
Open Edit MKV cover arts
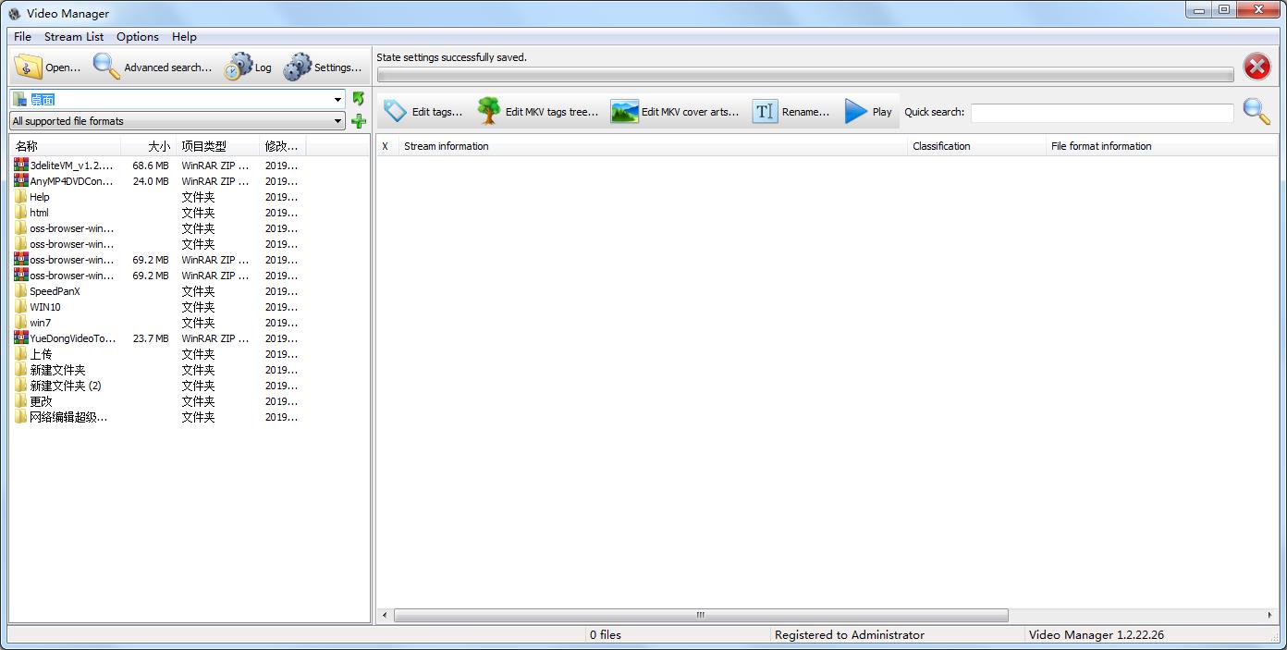(625, 111)
